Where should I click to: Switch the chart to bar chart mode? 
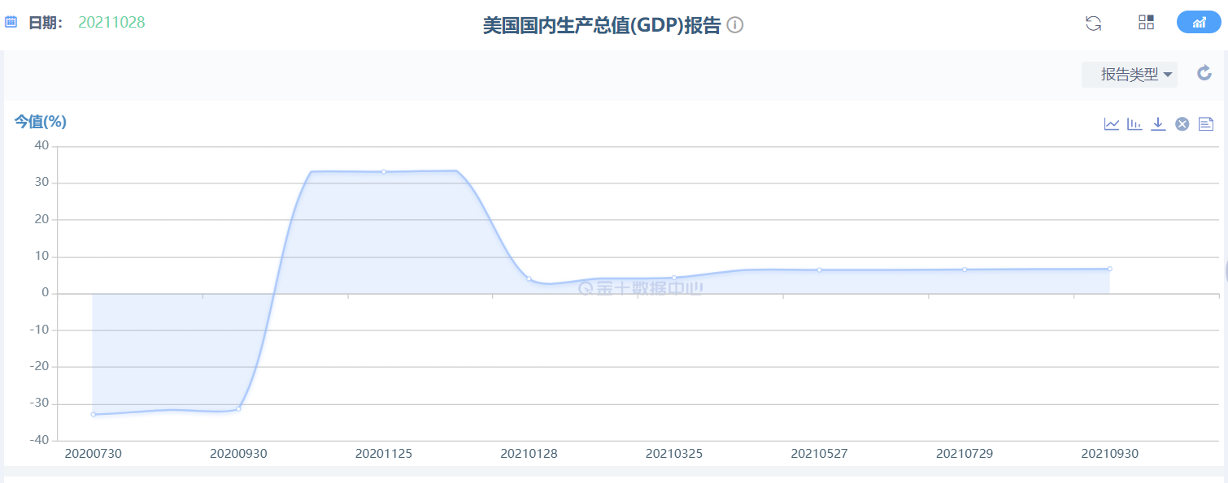[x=1134, y=124]
